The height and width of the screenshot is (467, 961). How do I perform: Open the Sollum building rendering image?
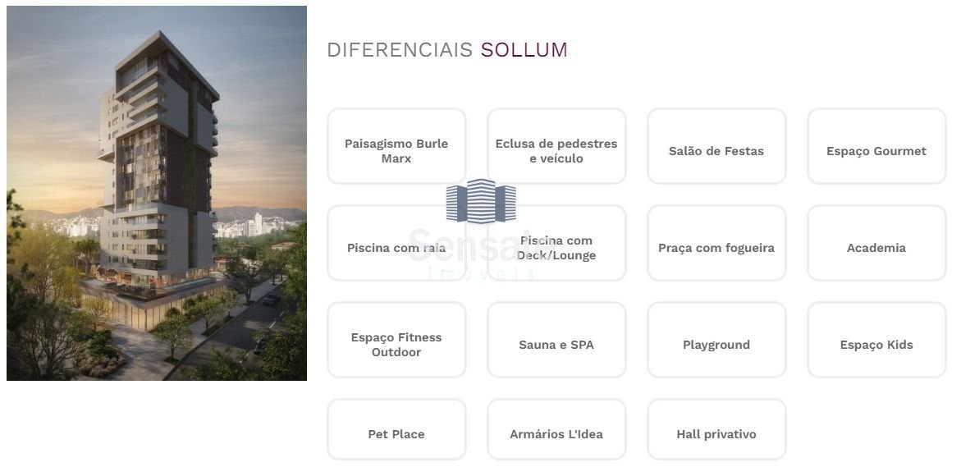tap(157, 193)
